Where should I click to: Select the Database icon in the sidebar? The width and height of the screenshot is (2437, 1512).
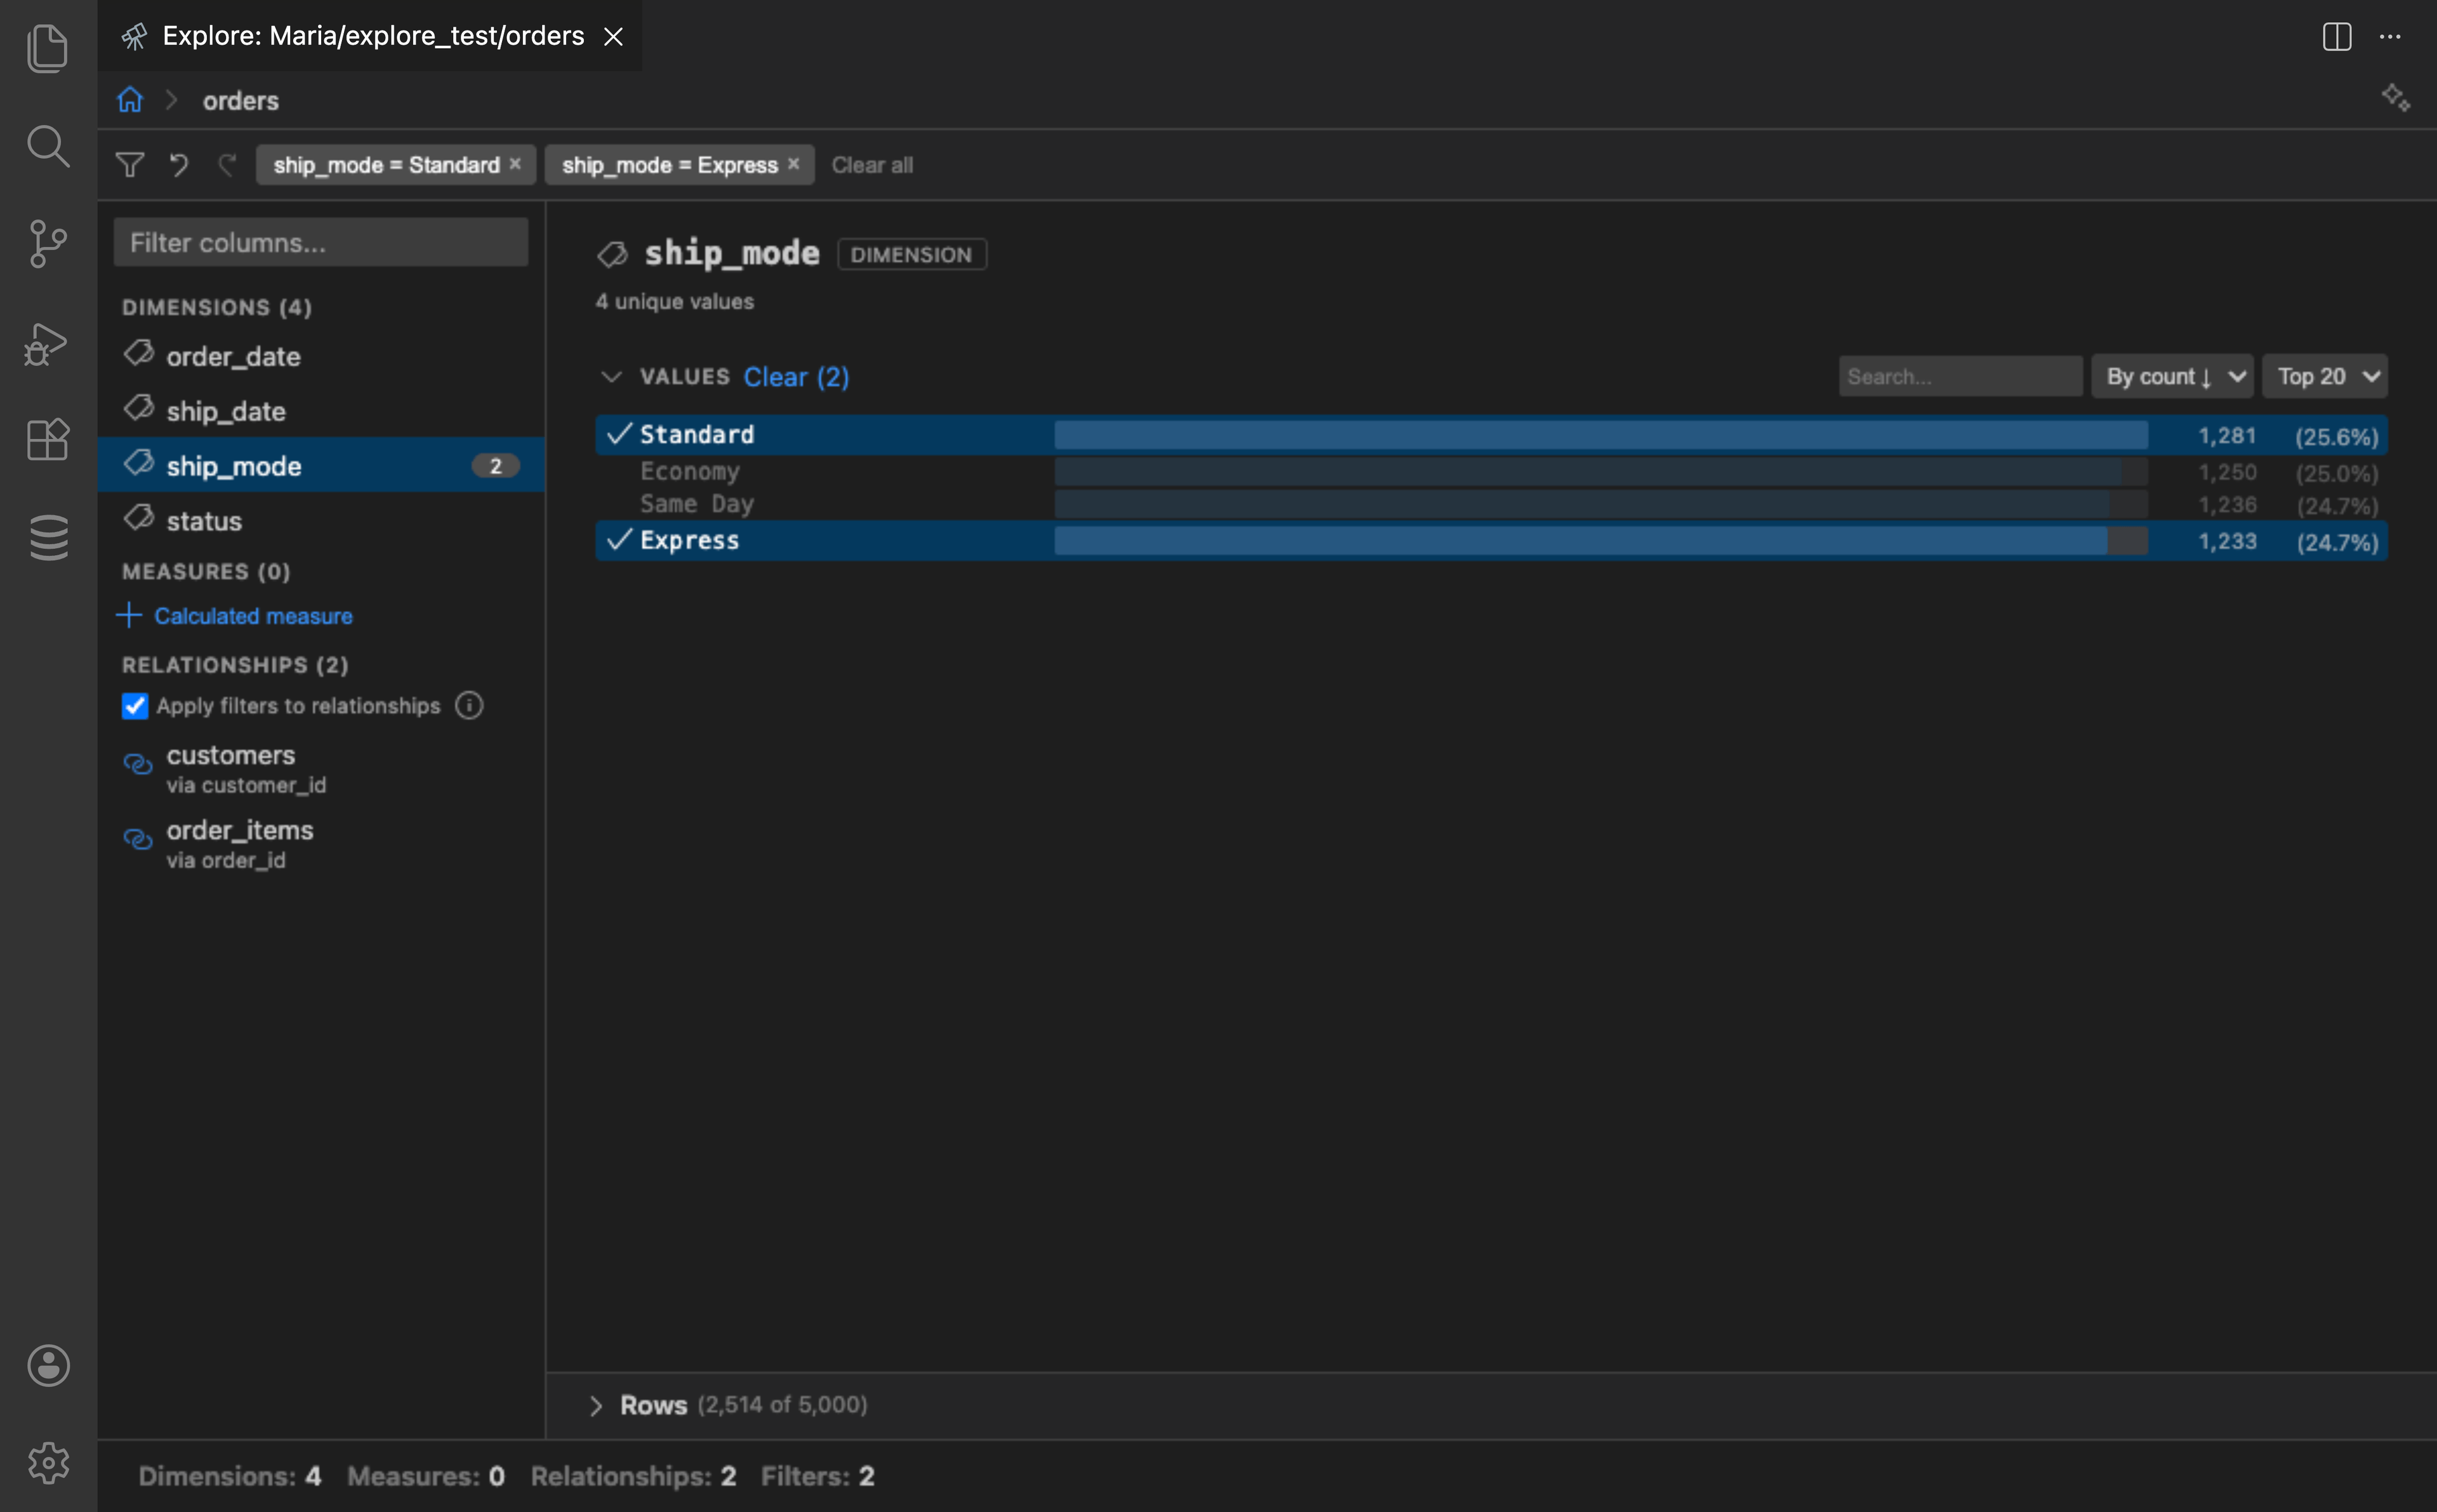pos(47,537)
